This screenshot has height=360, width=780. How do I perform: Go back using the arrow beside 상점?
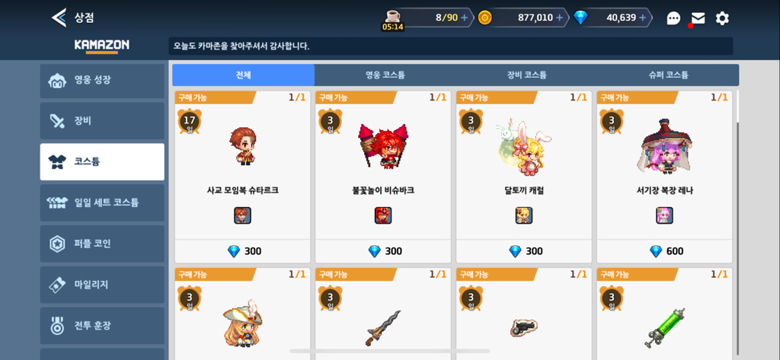pyautogui.click(x=59, y=18)
